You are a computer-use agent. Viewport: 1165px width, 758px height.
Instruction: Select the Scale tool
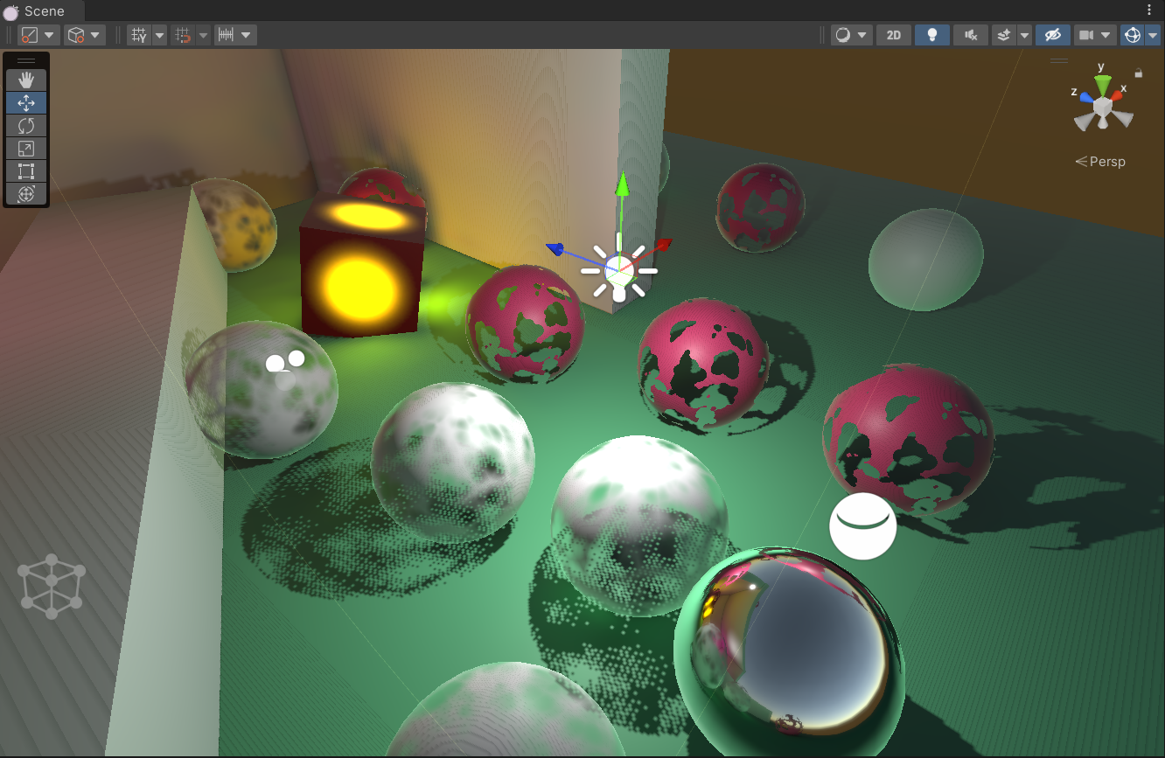click(26, 149)
